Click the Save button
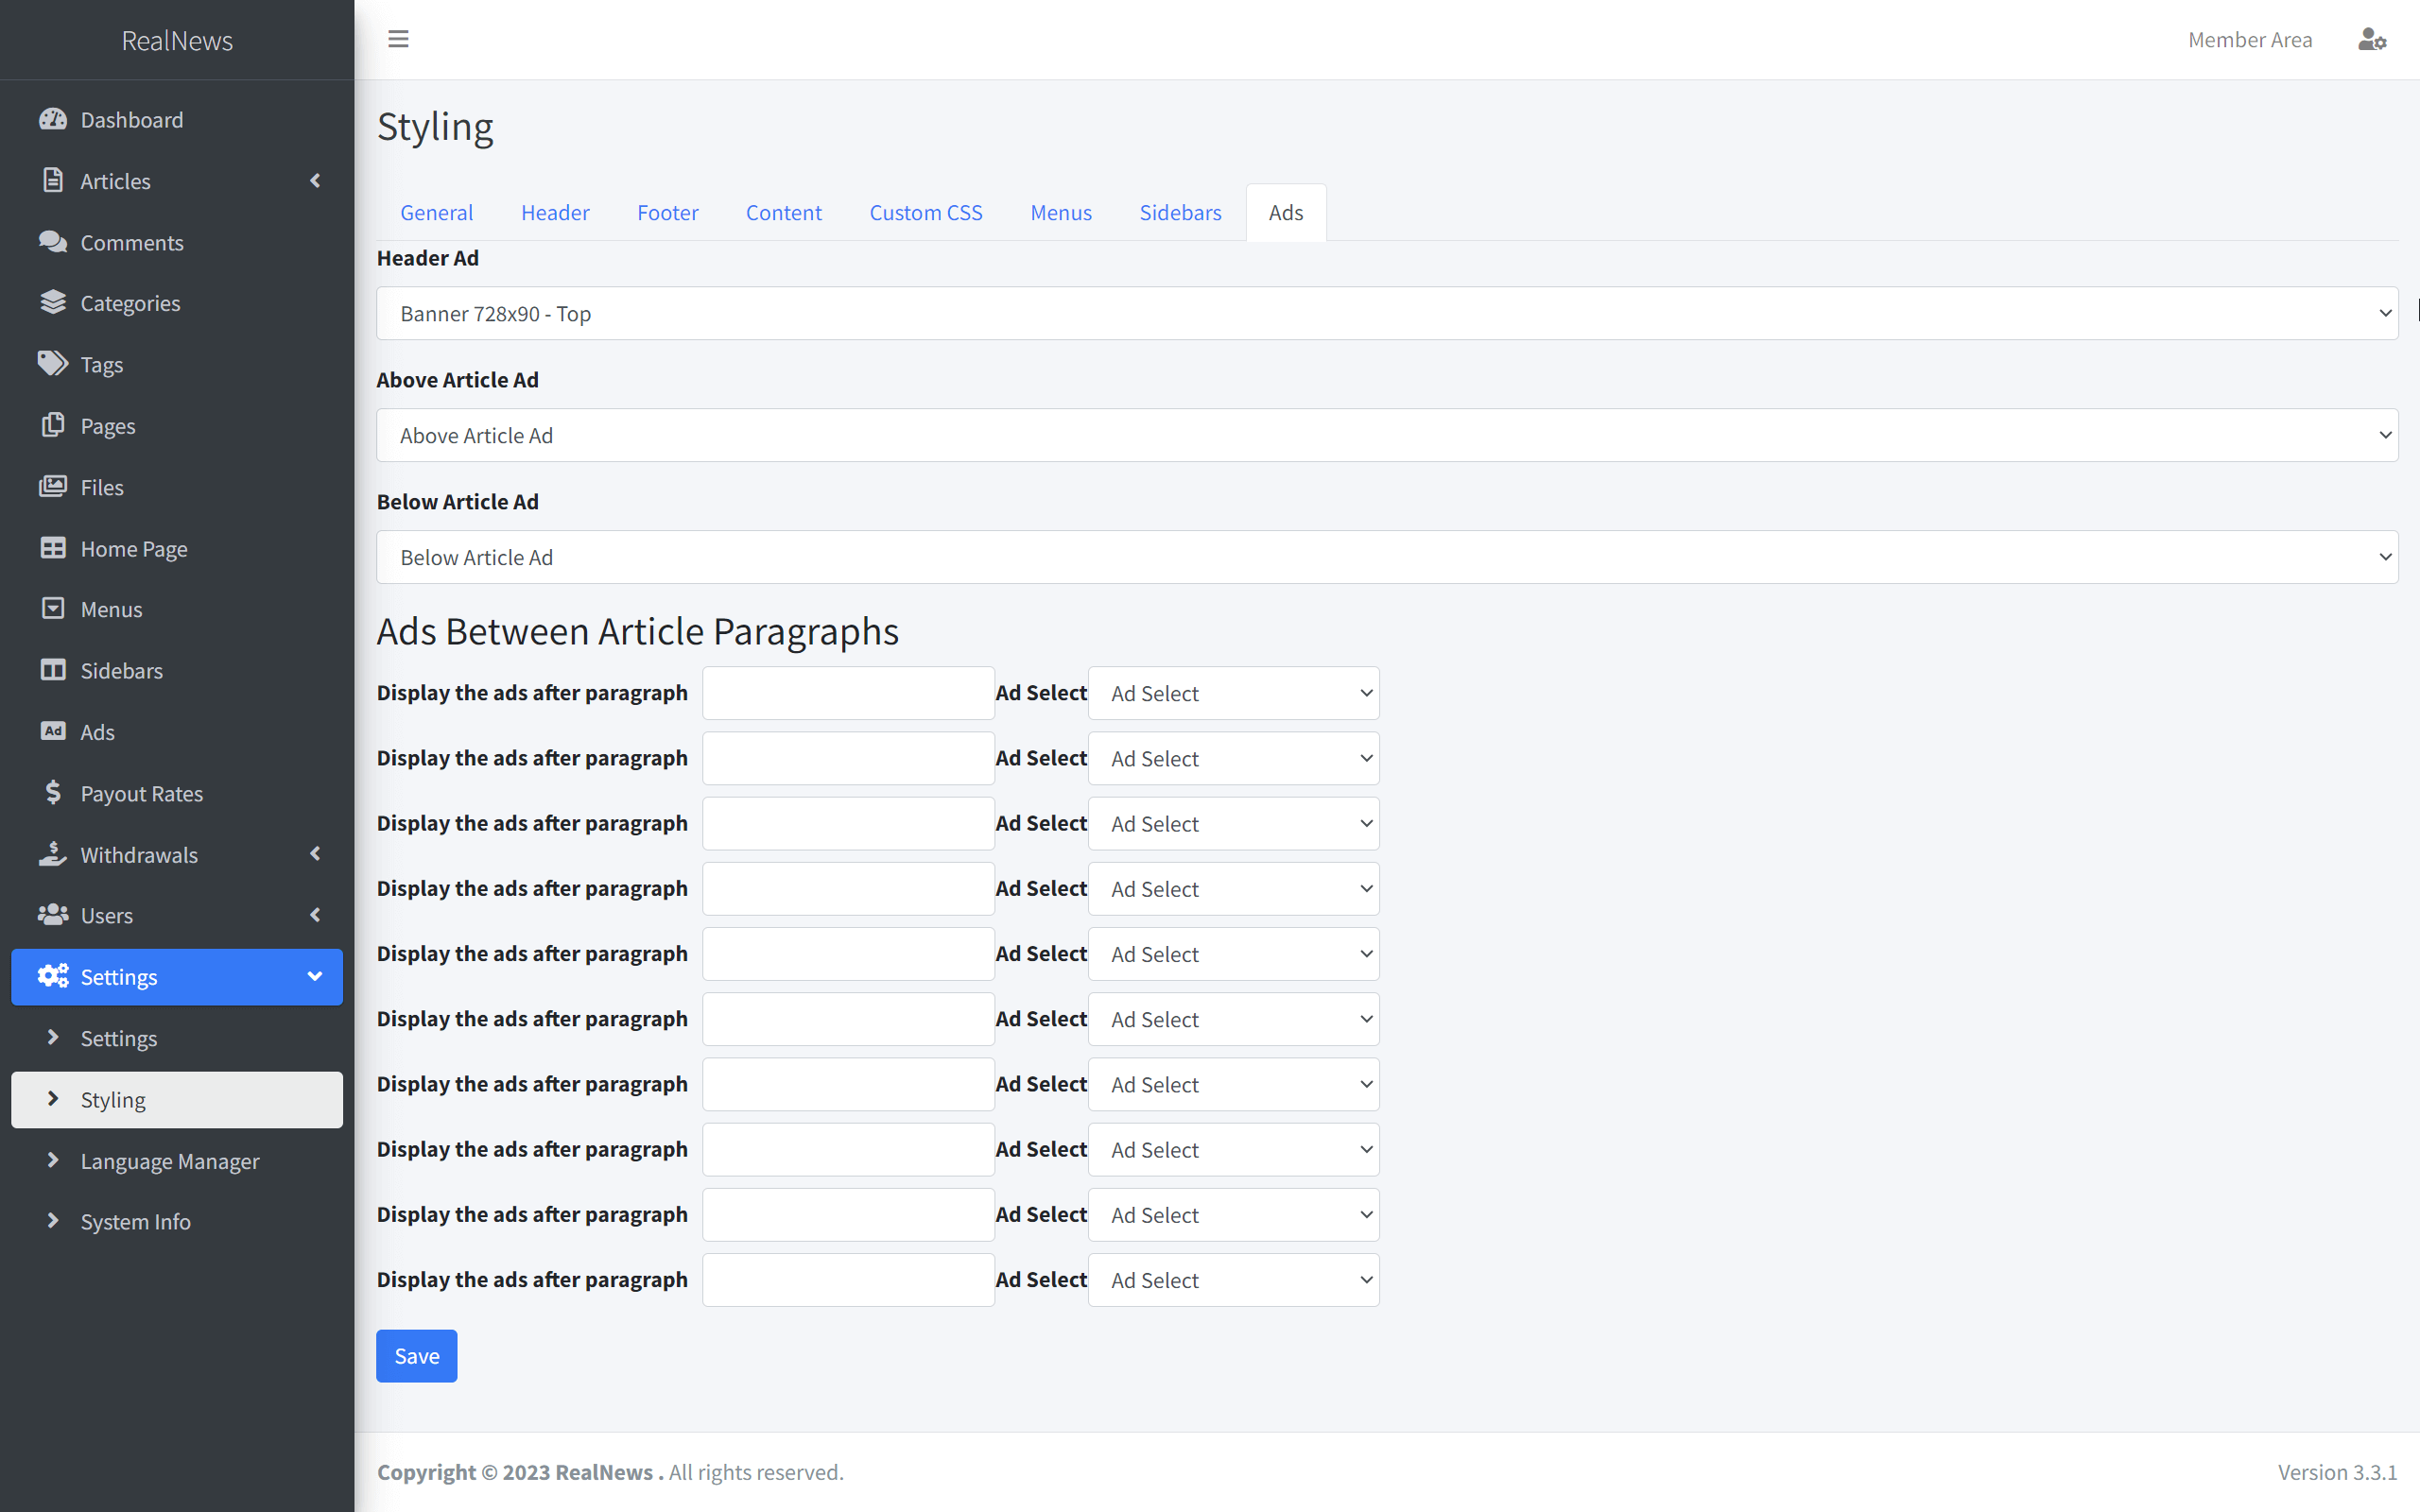This screenshot has width=2420, height=1512. [x=416, y=1355]
